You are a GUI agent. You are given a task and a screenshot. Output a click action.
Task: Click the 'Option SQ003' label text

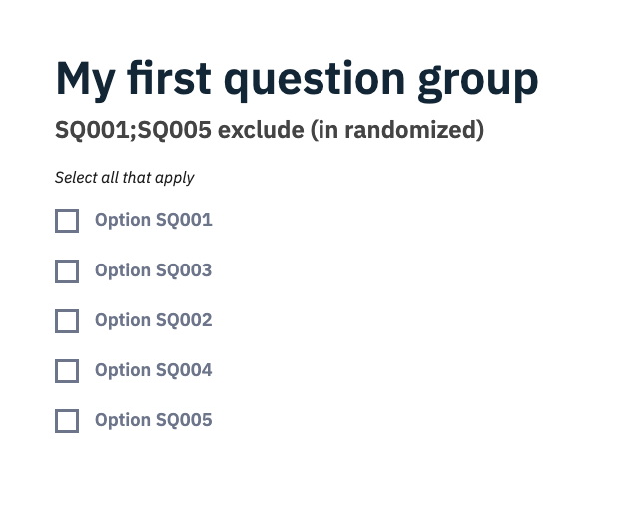coord(153,270)
